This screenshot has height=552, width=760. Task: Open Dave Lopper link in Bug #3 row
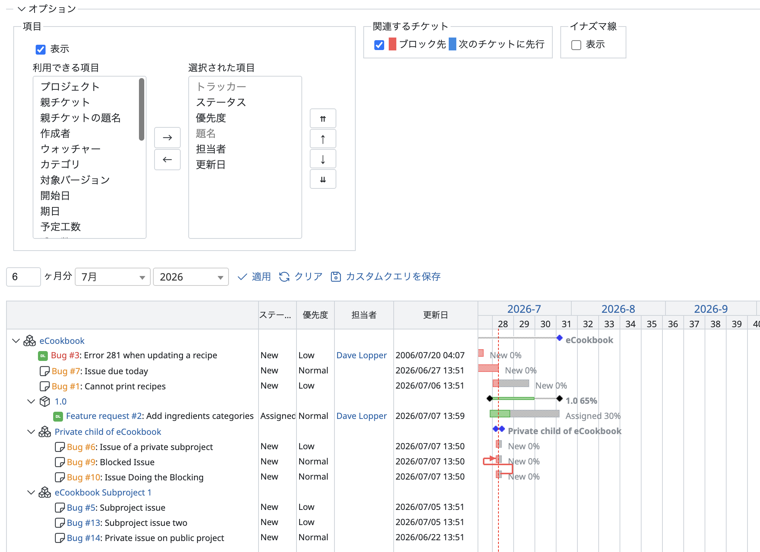361,355
